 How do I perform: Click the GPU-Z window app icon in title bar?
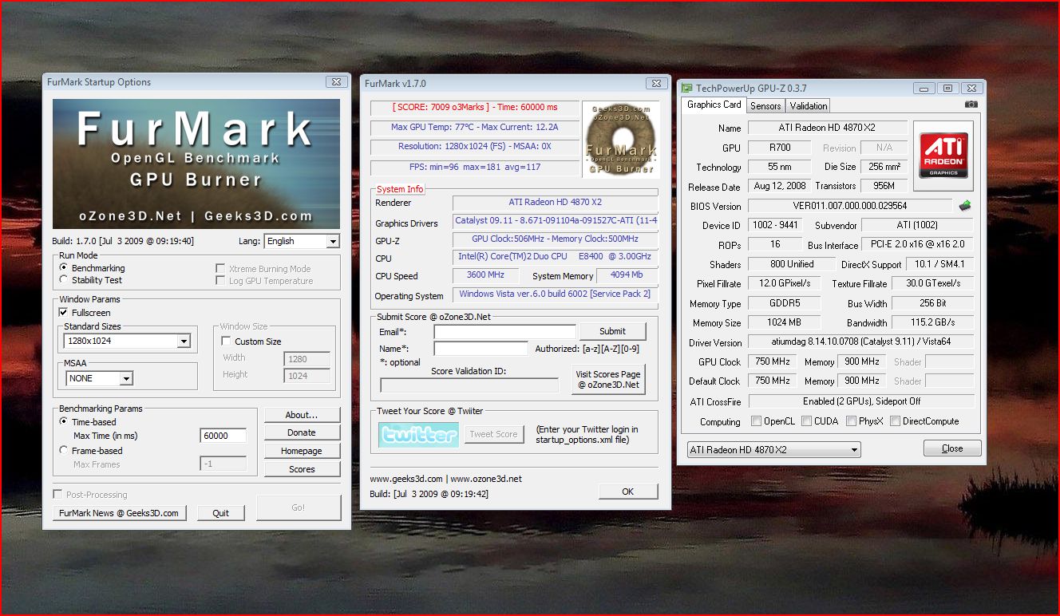(687, 89)
